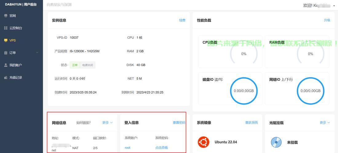Click the 云控制台 grid icon
The width and height of the screenshot is (338, 153).
6,28
